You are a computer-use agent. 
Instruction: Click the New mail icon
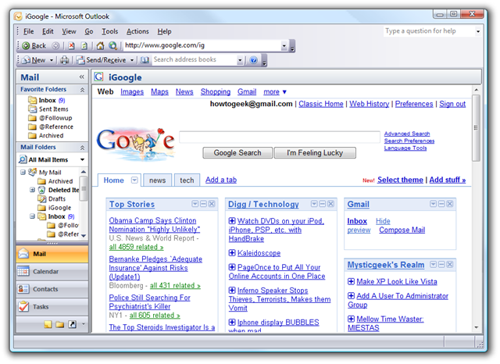pos(26,60)
